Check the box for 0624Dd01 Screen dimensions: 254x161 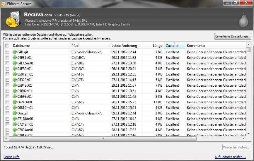pyautogui.click(x=7, y=102)
